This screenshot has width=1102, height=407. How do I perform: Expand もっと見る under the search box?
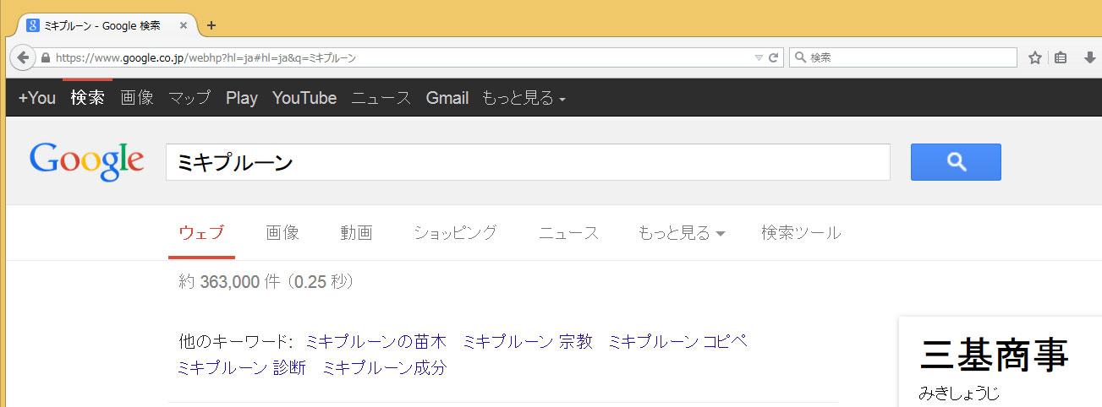coord(682,232)
